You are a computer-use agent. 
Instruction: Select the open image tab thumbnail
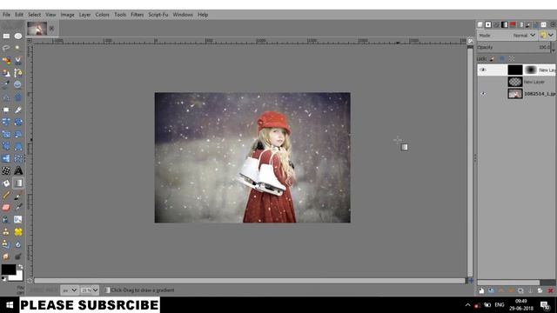point(37,29)
